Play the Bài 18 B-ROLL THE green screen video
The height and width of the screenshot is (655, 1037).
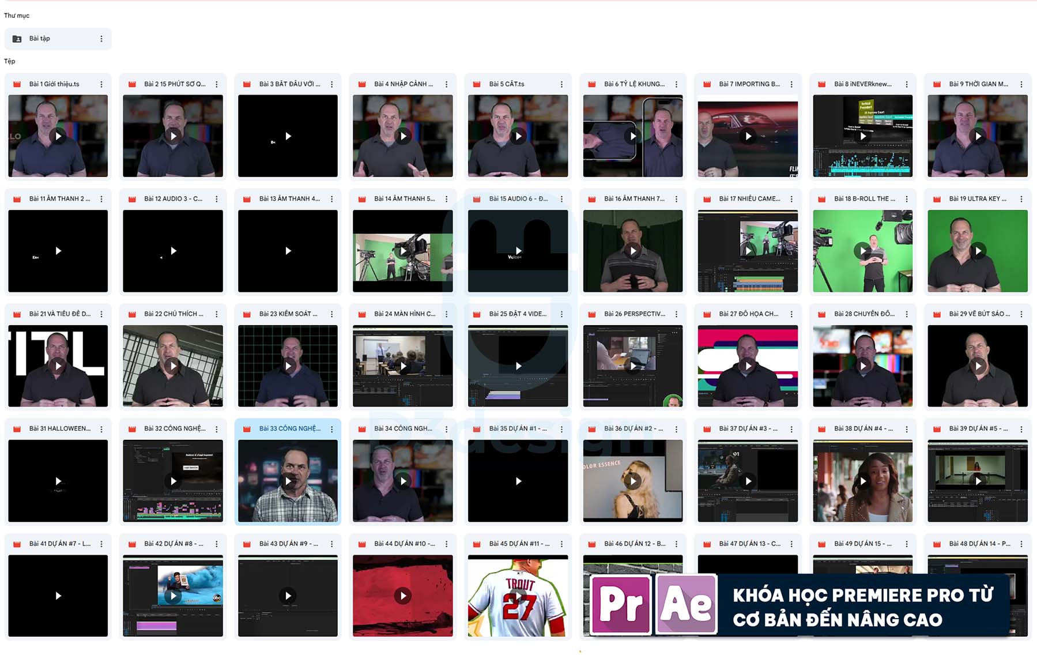pyautogui.click(x=862, y=251)
